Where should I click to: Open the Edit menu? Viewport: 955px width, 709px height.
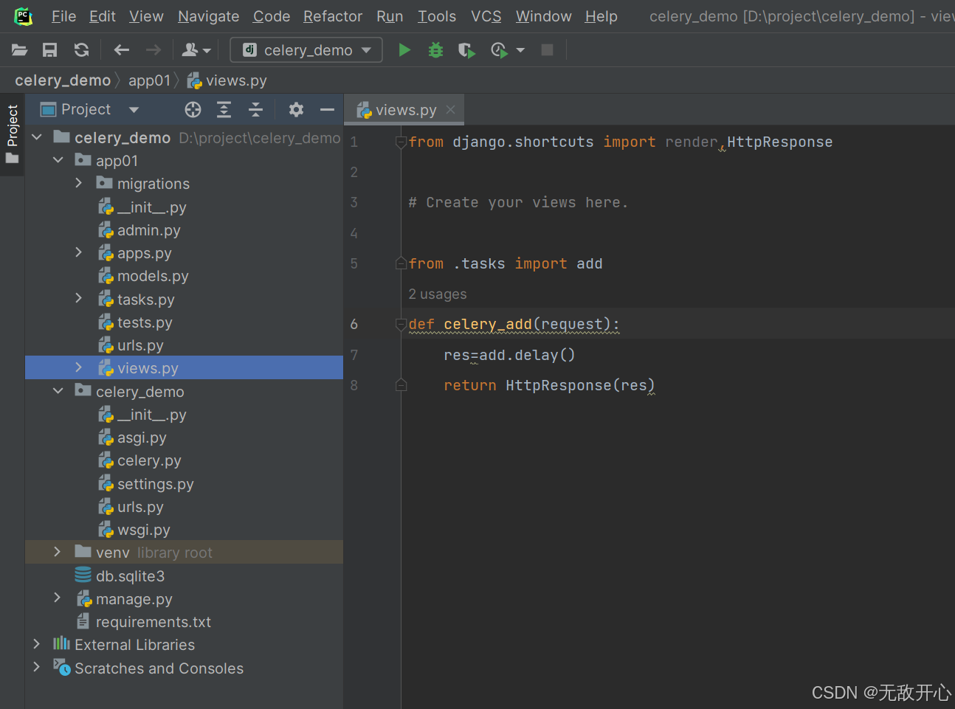click(x=103, y=16)
